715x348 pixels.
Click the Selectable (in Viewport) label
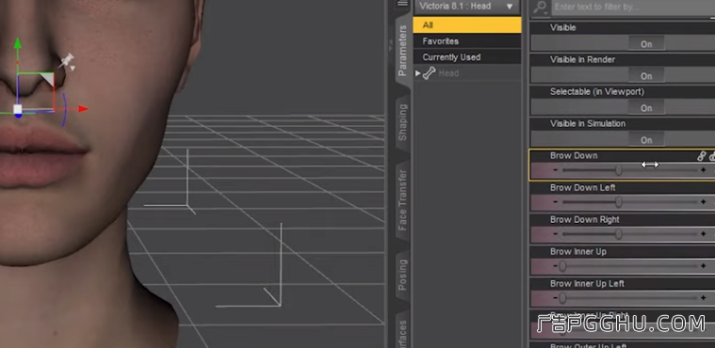[597, 91]
